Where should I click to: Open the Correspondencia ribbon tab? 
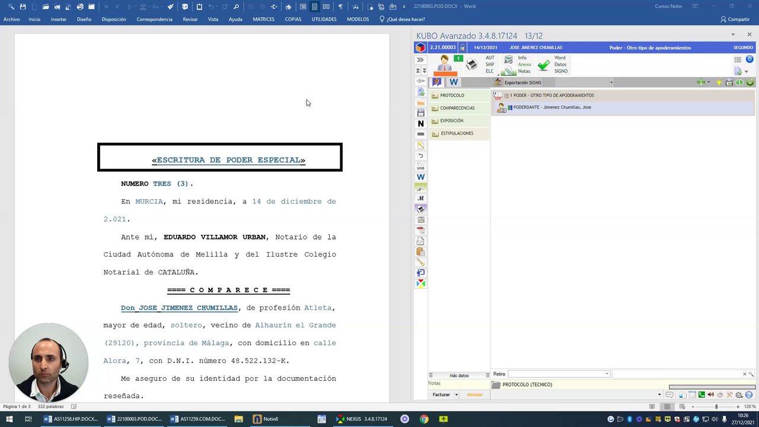click(x=154, y=19)
